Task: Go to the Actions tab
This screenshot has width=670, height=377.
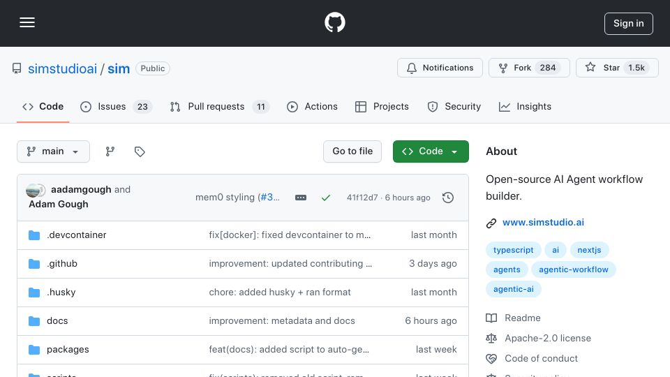Action: point(312,106)
